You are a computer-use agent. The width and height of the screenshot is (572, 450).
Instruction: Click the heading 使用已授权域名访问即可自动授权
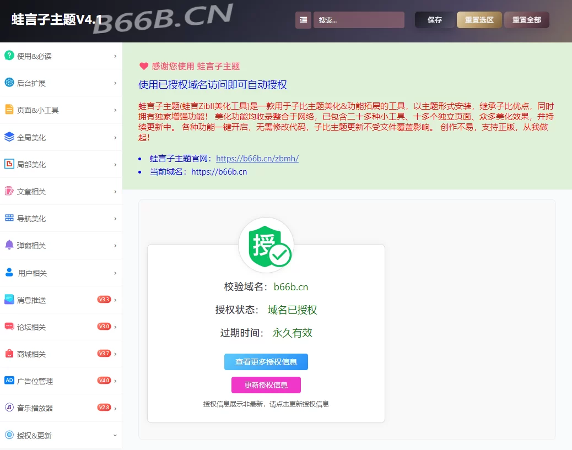click(x=213, y=85)
